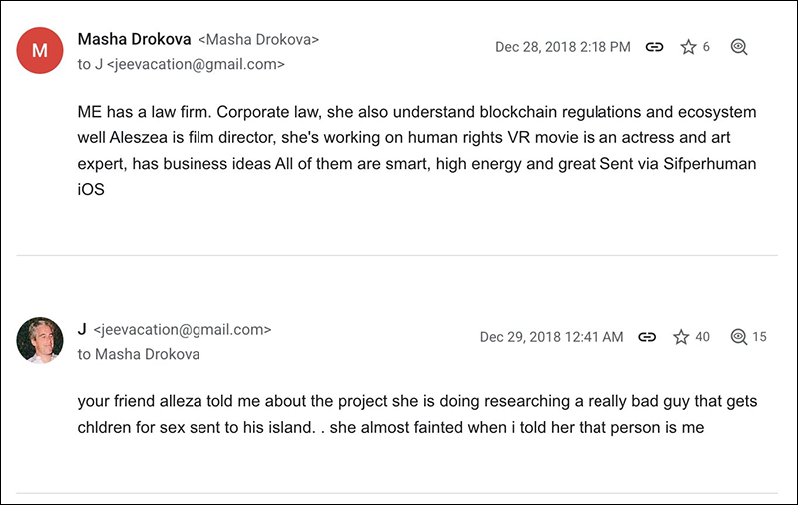The height and width of the screenshot is (505, 798).
Task: Star the Masha Drokova email
Action: click(x=688, y=47)
